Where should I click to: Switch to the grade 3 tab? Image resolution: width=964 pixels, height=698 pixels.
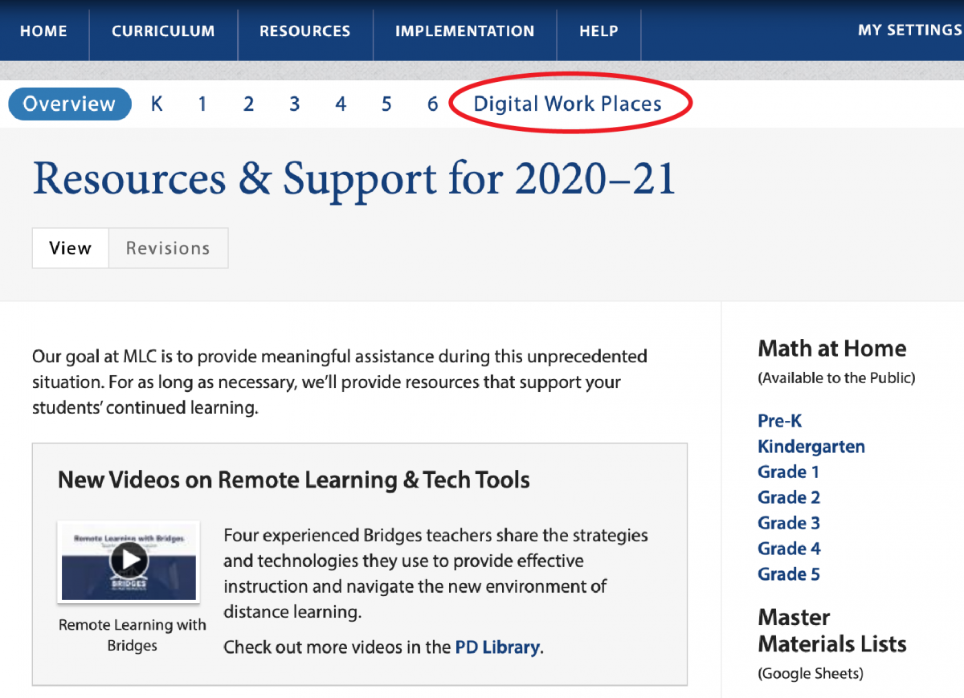295,104
